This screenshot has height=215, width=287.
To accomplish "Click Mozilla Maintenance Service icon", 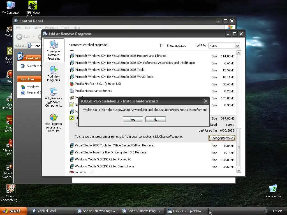I will pyautogui.click(x=72, y=91).
